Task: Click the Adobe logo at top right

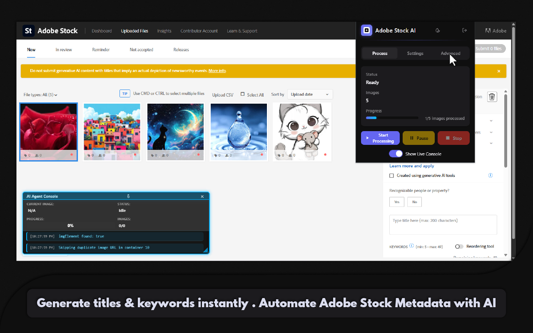Action: coord(496,31)
